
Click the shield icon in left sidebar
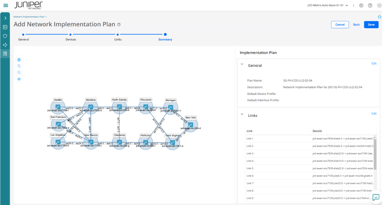click(x=5, y=36)
